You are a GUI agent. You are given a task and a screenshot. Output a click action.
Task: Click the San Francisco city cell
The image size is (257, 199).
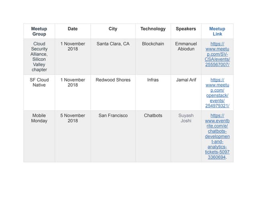click(x=113, y=116)
